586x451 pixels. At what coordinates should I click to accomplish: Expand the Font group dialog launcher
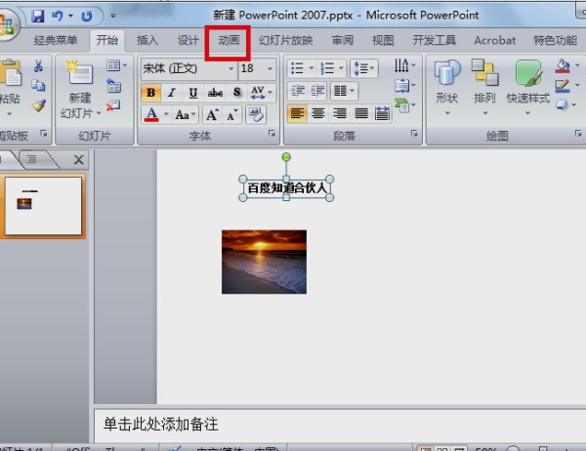pos(271,135)
